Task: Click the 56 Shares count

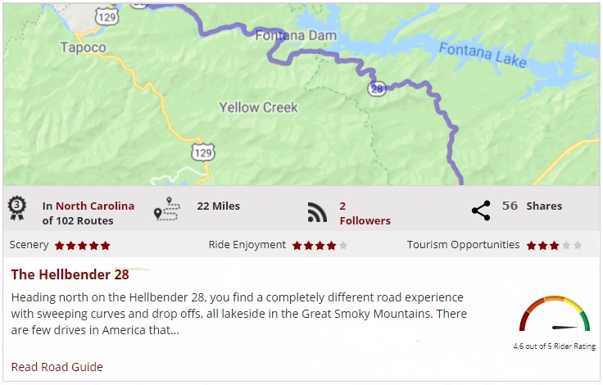Action: (533, 206)
